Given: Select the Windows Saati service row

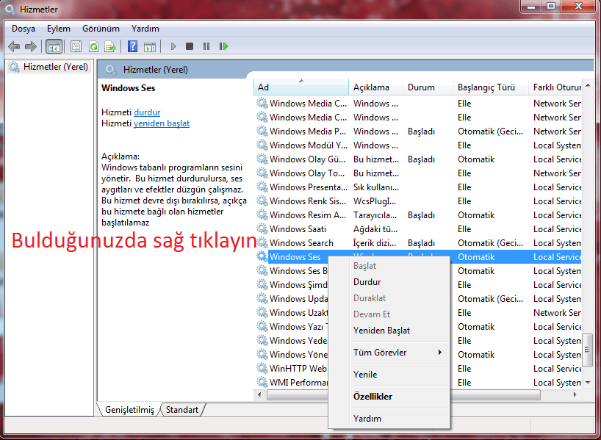Looking at the screenshot, I should click(x=418, y=229).
